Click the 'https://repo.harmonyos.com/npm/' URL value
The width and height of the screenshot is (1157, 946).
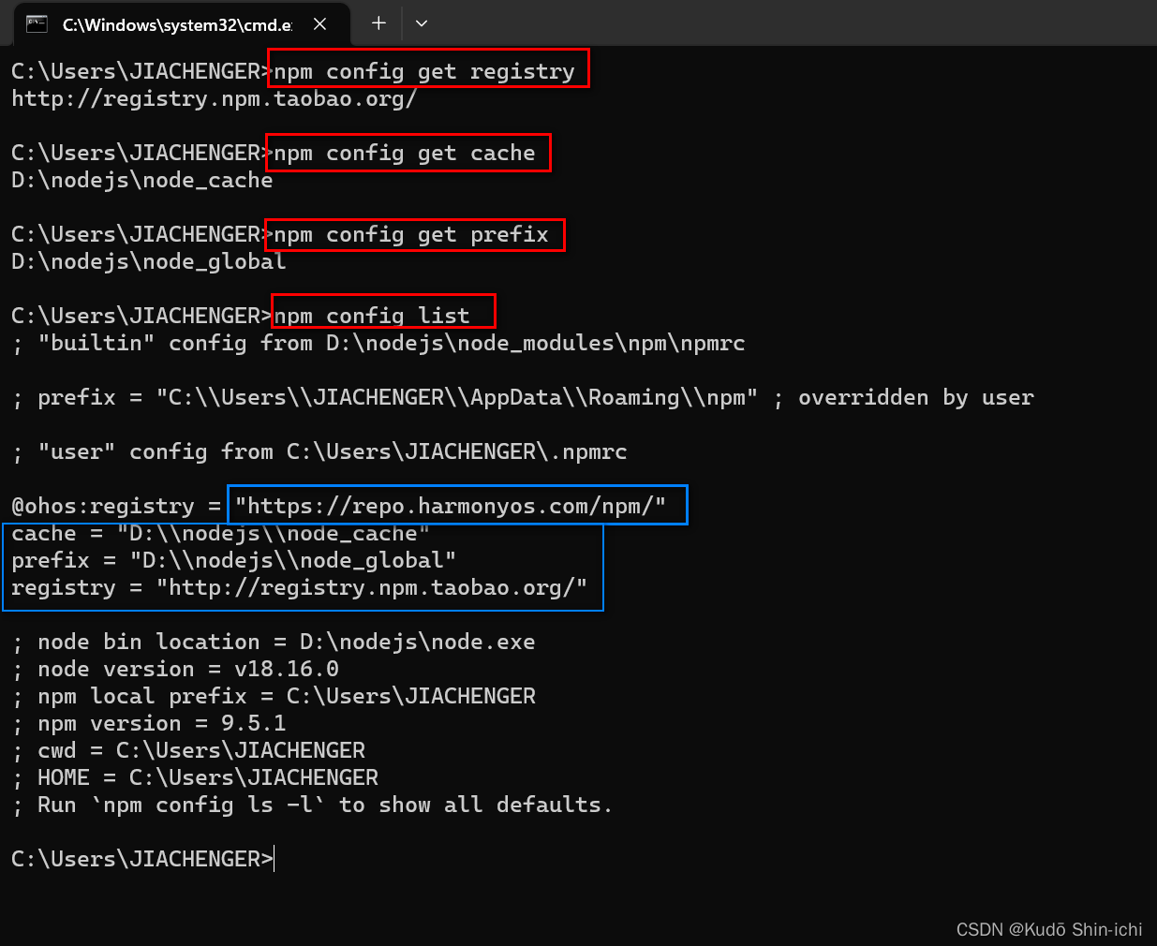tap(451, 507)
